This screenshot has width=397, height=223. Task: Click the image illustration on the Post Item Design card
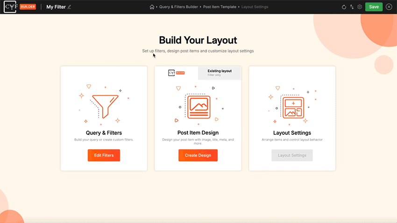tap(198, 106)
